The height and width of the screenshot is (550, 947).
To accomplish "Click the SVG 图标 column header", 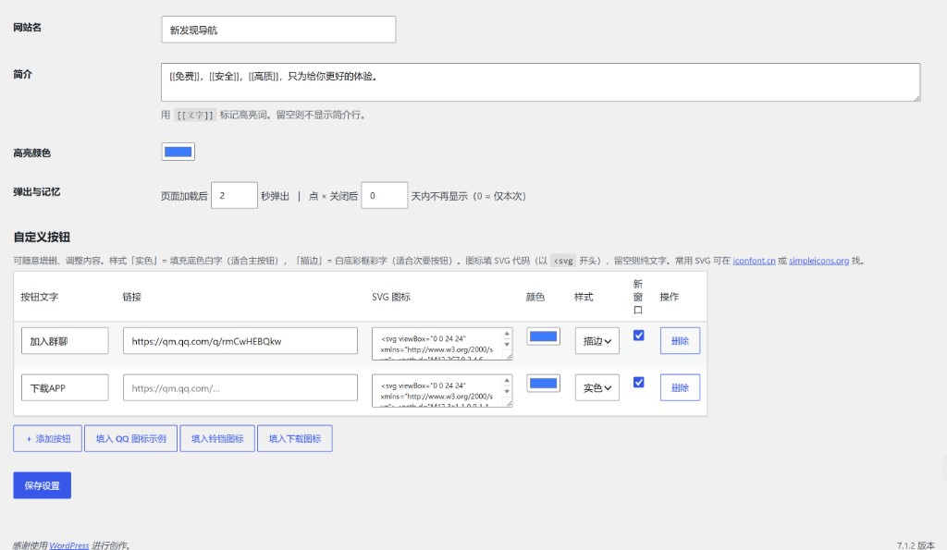I will 391,297.
